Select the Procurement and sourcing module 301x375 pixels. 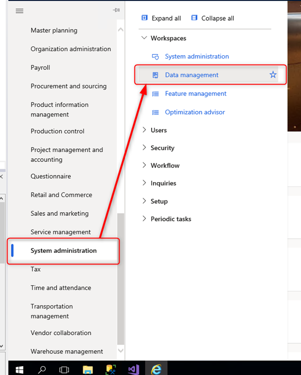(x=68, y=86)
